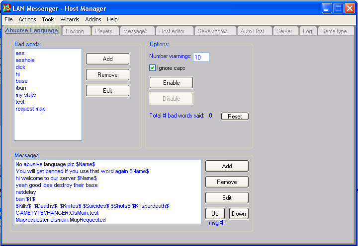
Task: Add a new bad word
Action: (107, 59)
